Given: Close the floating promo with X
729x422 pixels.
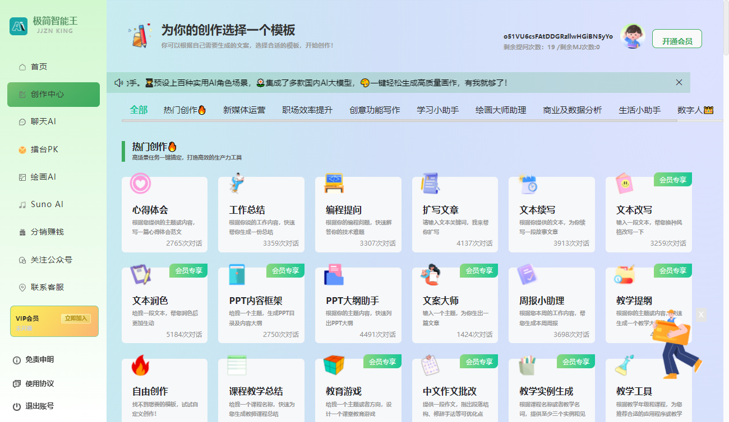Looking at the screenshot, I should pos(701,315).
